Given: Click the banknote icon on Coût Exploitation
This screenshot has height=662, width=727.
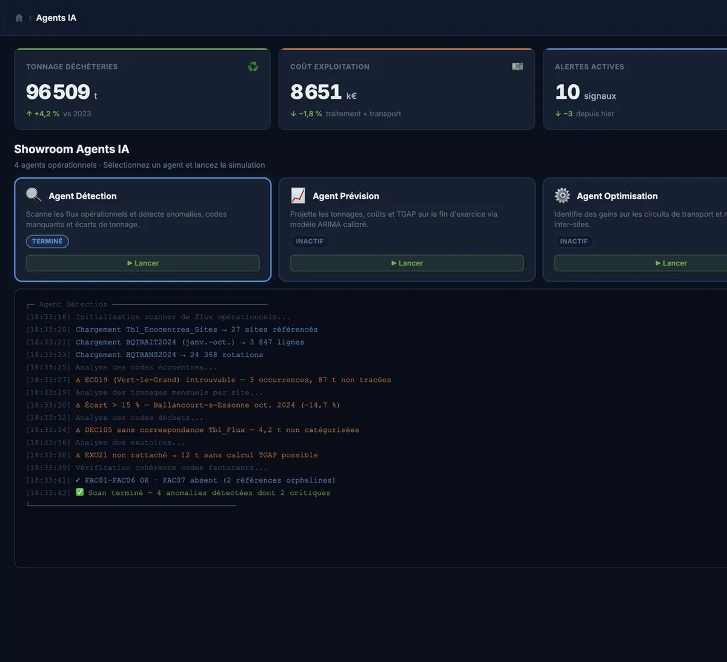Looking at the screenshot, I should [x=517, y=67].
